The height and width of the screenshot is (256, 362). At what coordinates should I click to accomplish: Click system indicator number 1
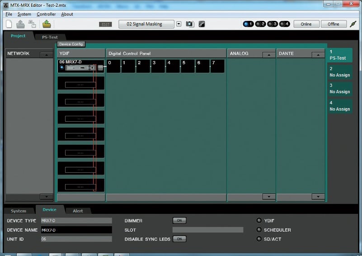(248, 24)
